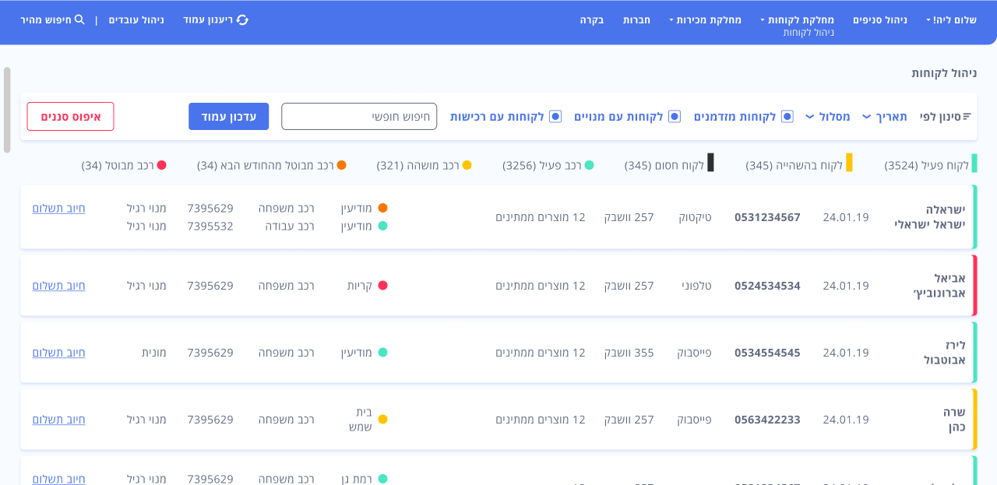Open the מחלקת מכירות dropdown menu
The width and height of the screenshot is (997, 485).
click(705, 19)
